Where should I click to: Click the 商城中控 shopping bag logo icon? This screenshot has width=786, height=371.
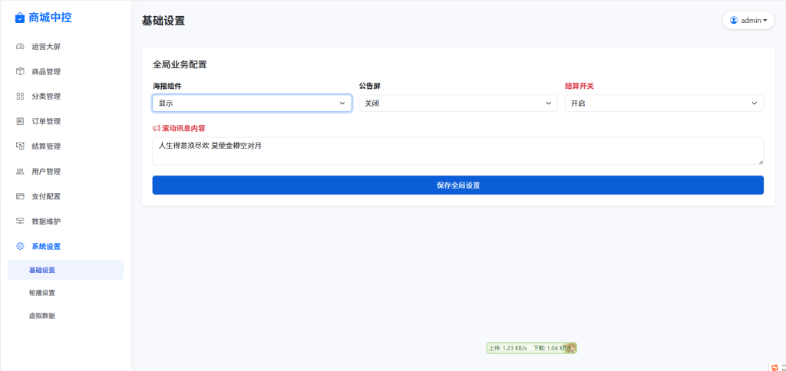19,18
